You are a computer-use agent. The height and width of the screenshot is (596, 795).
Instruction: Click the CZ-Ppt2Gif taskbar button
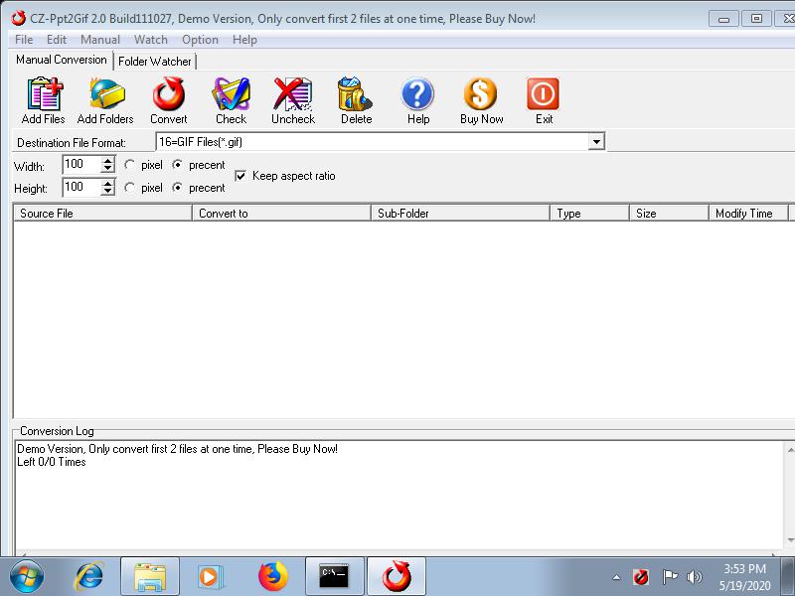[x=397, y=577]
